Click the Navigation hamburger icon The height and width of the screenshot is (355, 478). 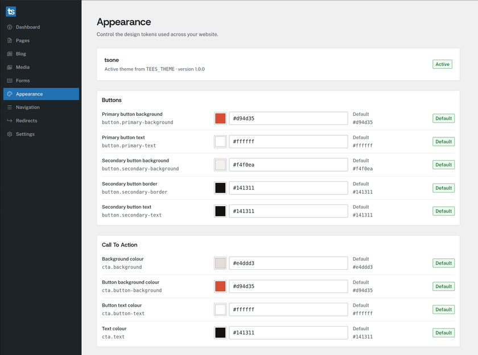[x=10, y=107]
